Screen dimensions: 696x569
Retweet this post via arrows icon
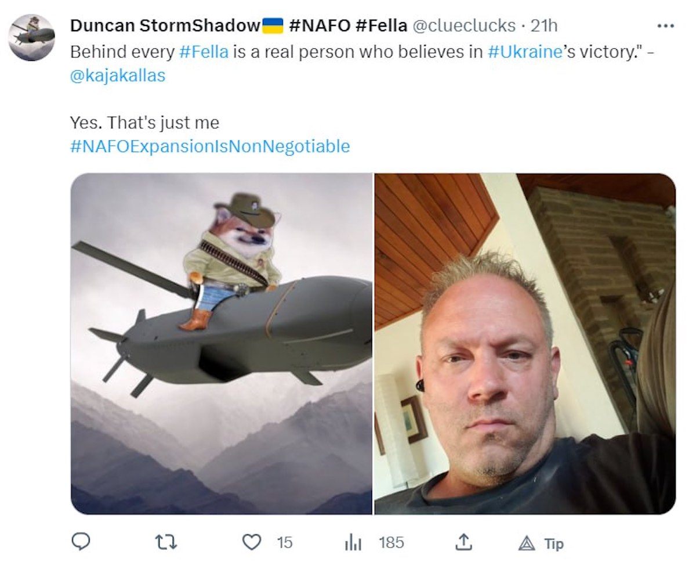coord(166,543)
